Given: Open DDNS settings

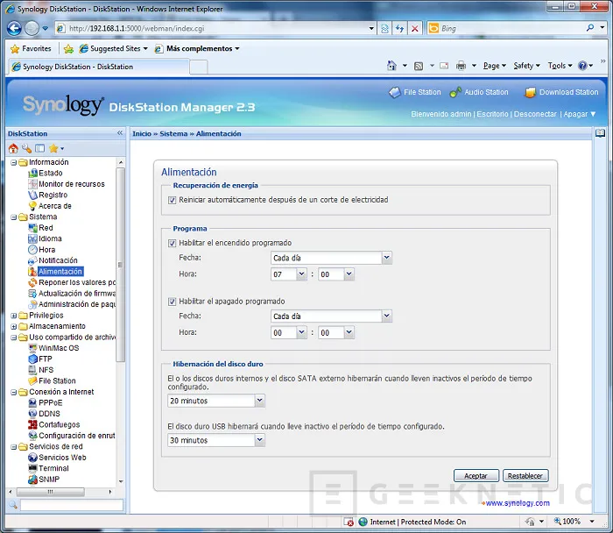Looking at the screenshot, I should tap(49, 414).
